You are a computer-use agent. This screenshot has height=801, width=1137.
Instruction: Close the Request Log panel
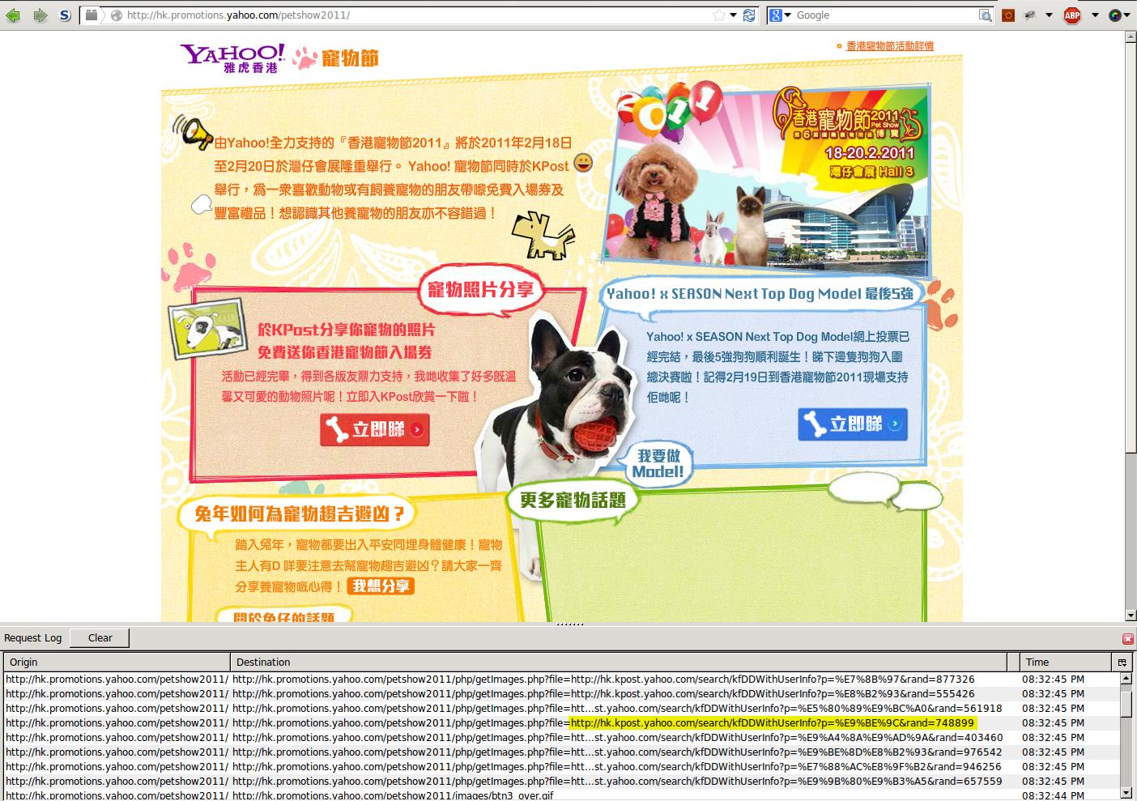click(x=1127, y=638)
